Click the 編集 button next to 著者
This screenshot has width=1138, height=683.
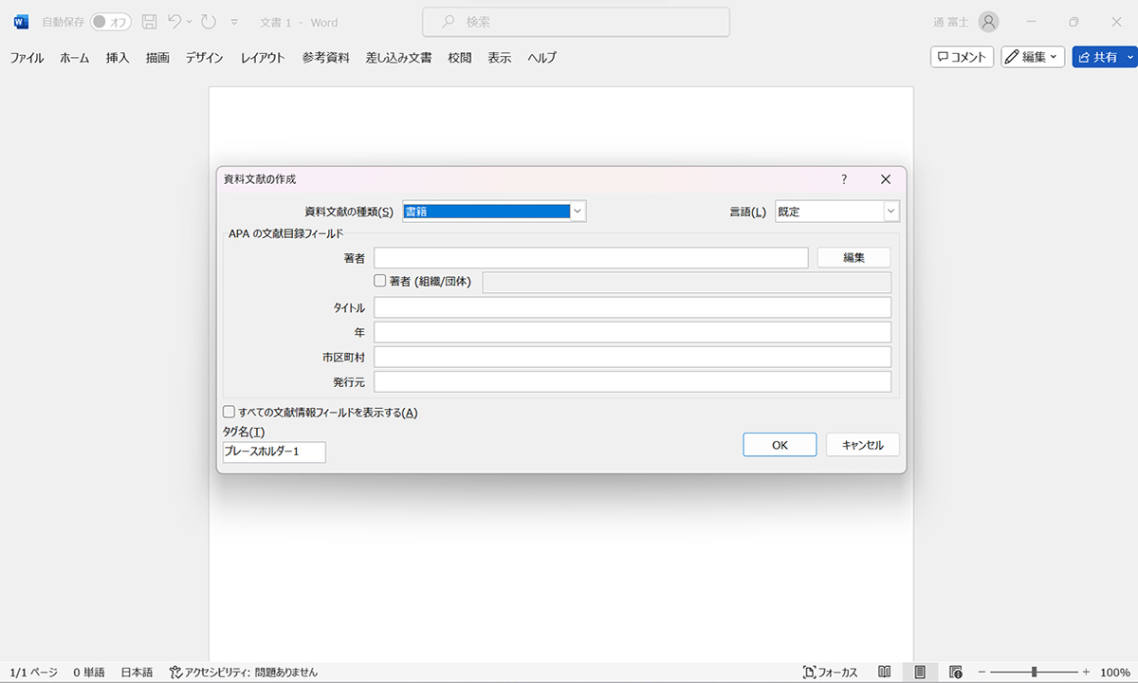[853, 257]
